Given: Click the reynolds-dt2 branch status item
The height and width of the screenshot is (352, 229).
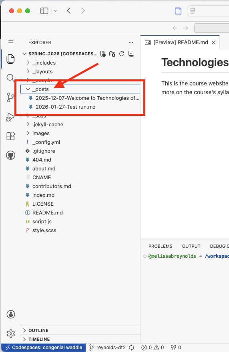Looking at the screenshot, I should pyautogui.click(x=108, y=348).
